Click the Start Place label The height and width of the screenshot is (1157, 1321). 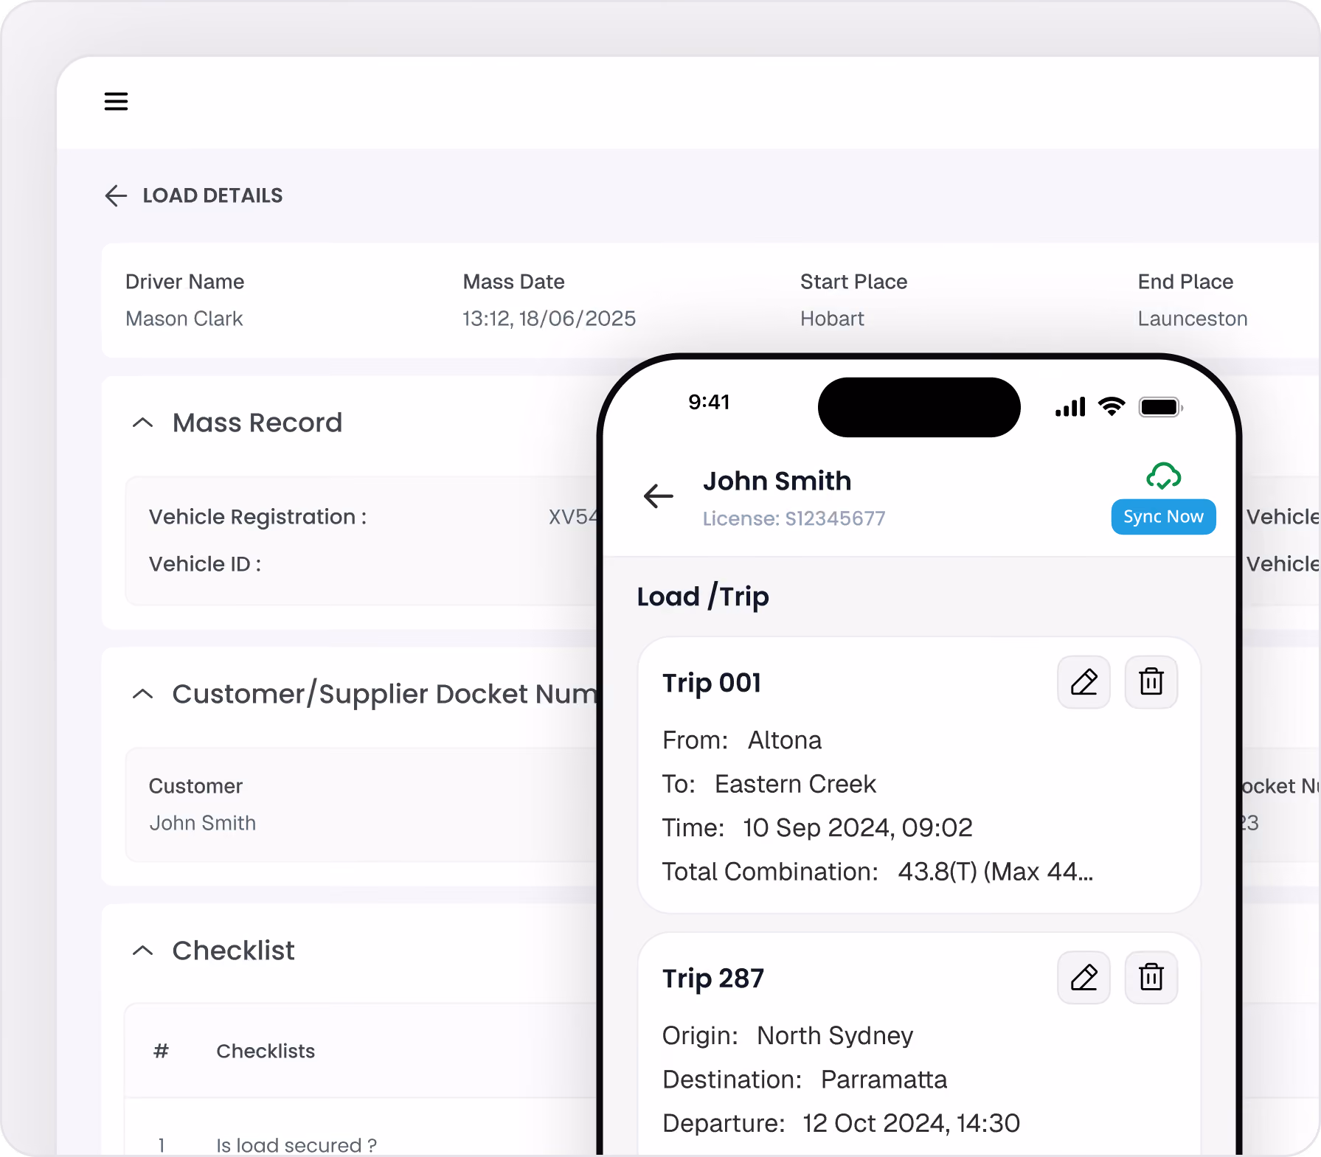click(853, 282)
